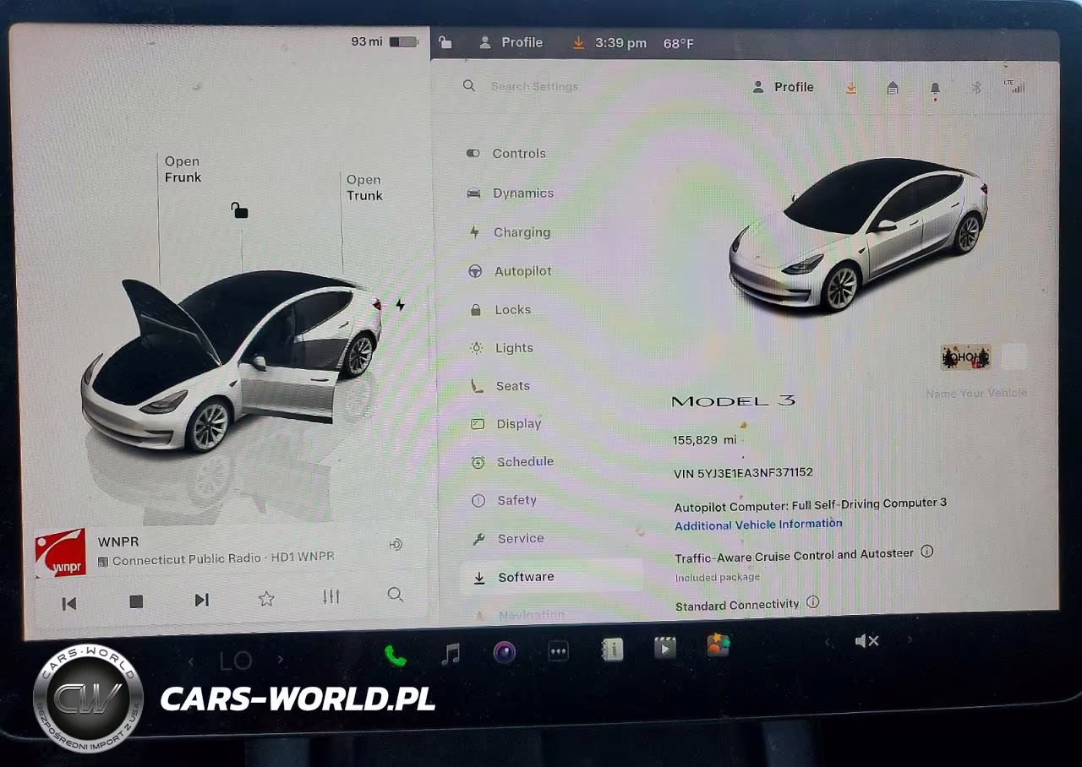Tap the 68°F outside temperature reading
Screen dimensions: 1082x767
click(678, 43)
